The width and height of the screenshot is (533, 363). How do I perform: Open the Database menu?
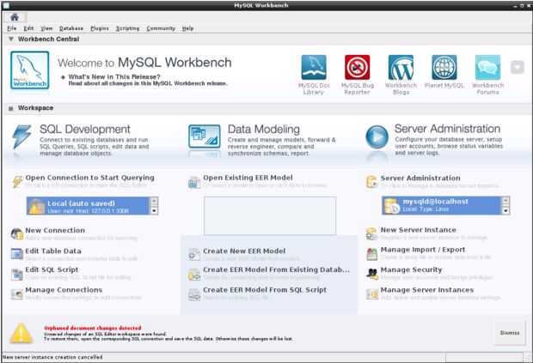[x=71, y=28]
